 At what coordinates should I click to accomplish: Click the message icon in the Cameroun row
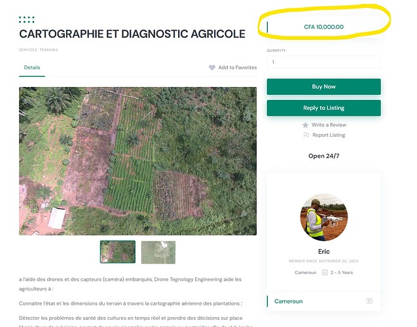coord(369,301)
